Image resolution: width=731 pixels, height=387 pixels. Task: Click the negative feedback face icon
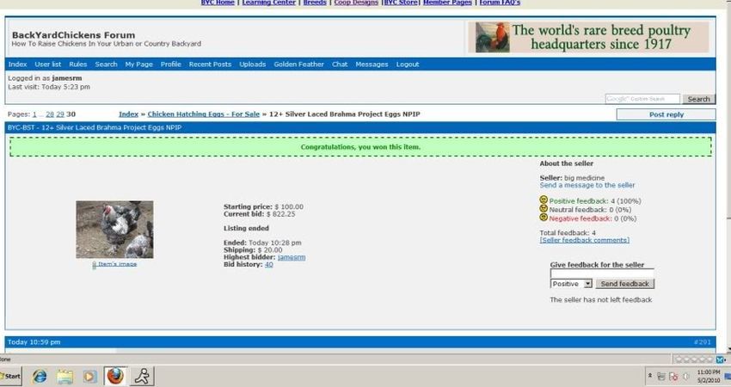544,218
